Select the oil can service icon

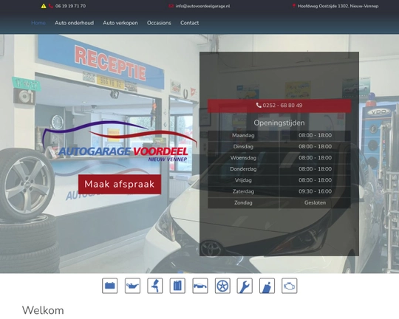[x=132, y=286]
